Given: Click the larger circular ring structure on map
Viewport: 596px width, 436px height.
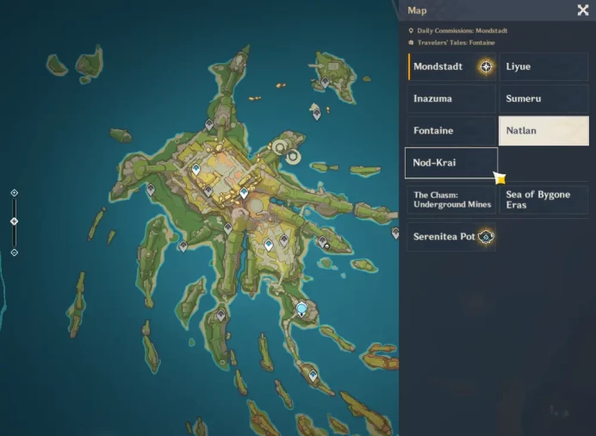Looking at the screenshot, I should pos(280,146).
